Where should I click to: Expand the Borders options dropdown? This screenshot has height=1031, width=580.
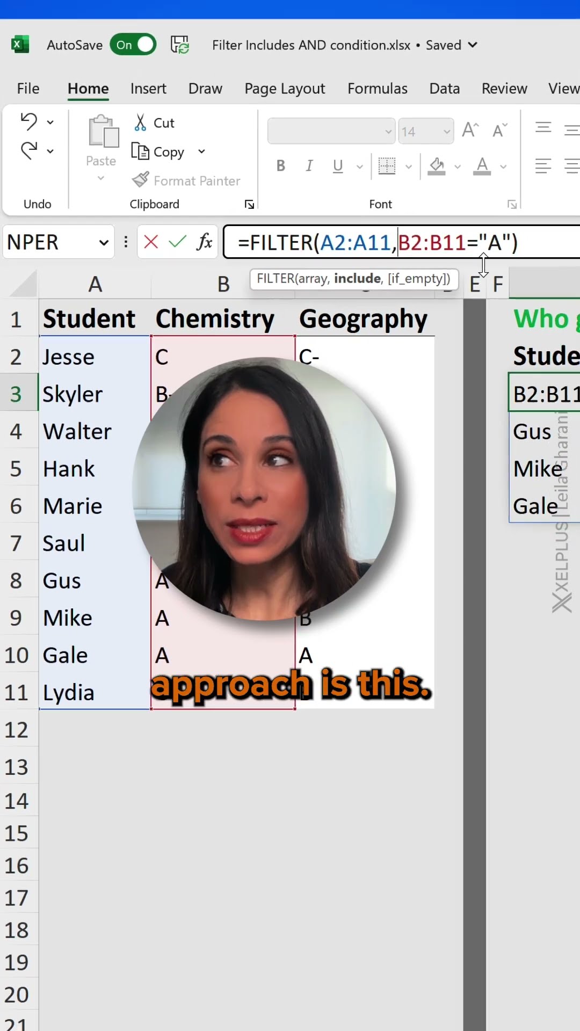[409, 166]
